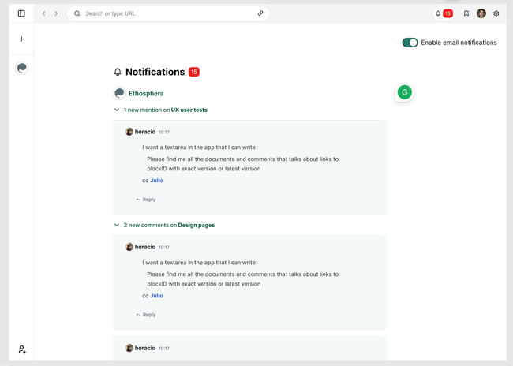Click the search or type URL field
The image size is (513, 366).
point(166,13)
